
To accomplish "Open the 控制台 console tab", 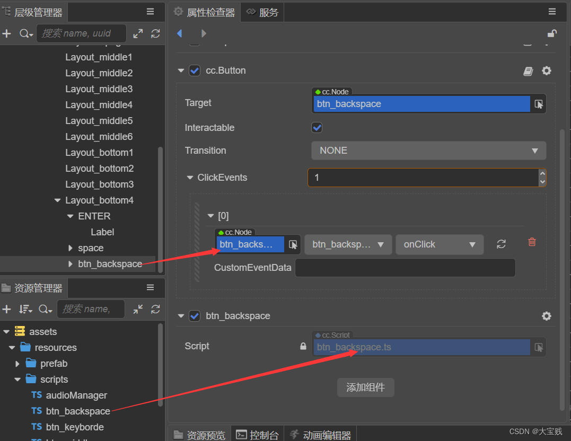I will 258,435.
